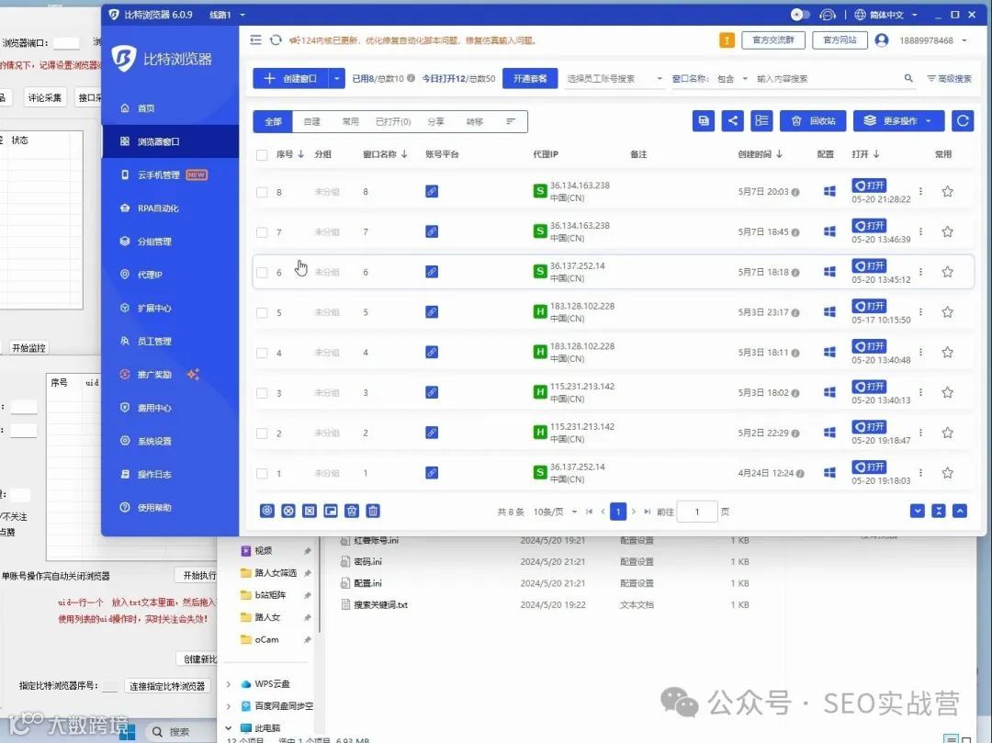Star window 8 as favorite

click(x=947, y=192)
